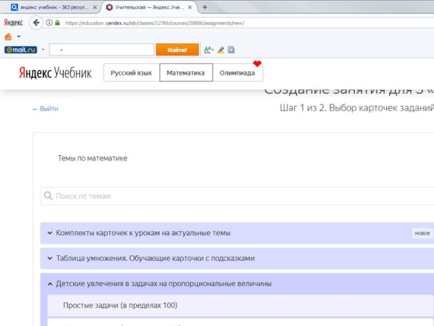This screenshot has width=434, height=326.
Task: Click the Выйти link
Action: [46, 109]
